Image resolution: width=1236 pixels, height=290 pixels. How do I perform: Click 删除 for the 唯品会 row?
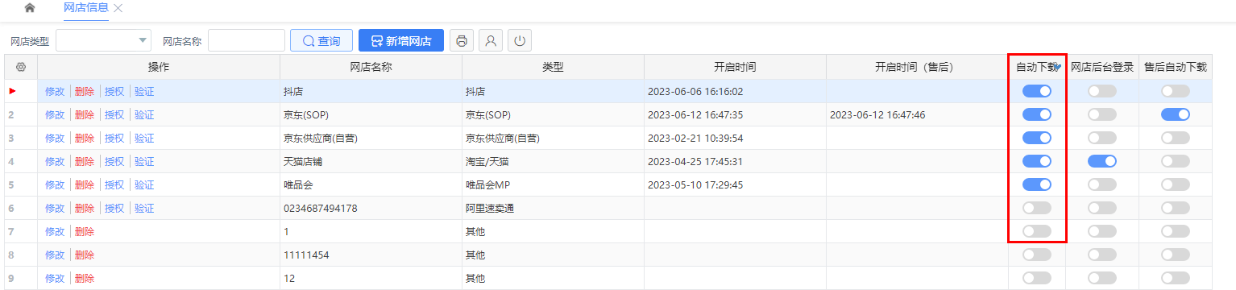tap(85, 185)
